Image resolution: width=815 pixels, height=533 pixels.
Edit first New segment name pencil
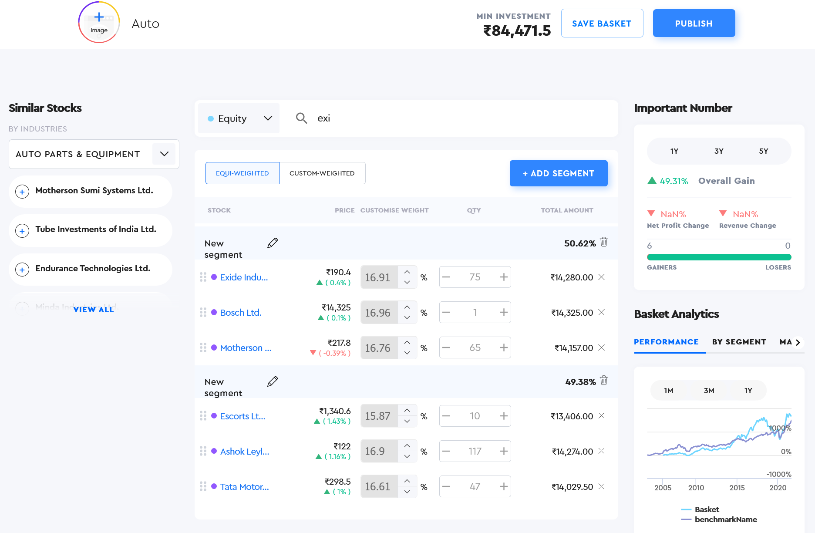273,243
